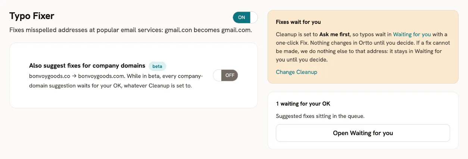Click the beta badge
468x159 pixels.
tap(157, 66)
